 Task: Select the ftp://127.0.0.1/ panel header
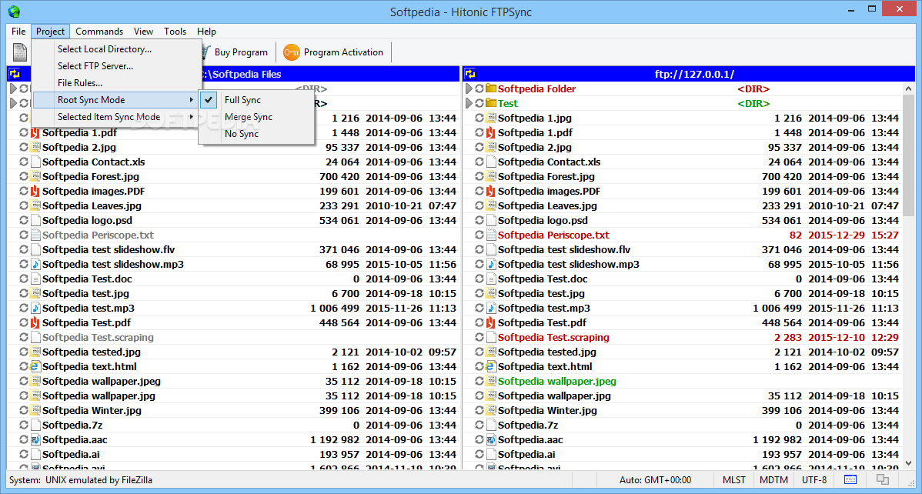(x=689, y=74)
